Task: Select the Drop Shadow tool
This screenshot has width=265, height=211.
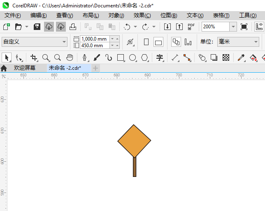Action: (214, 58)
